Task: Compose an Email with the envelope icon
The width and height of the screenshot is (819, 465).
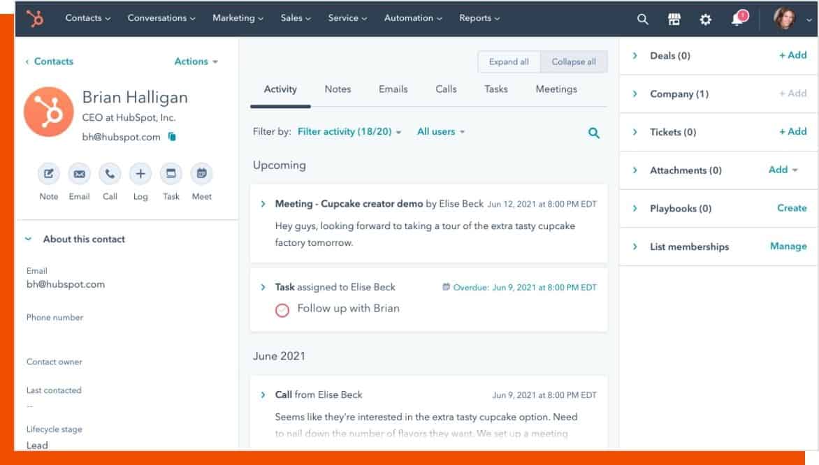Action: (80, 174)
